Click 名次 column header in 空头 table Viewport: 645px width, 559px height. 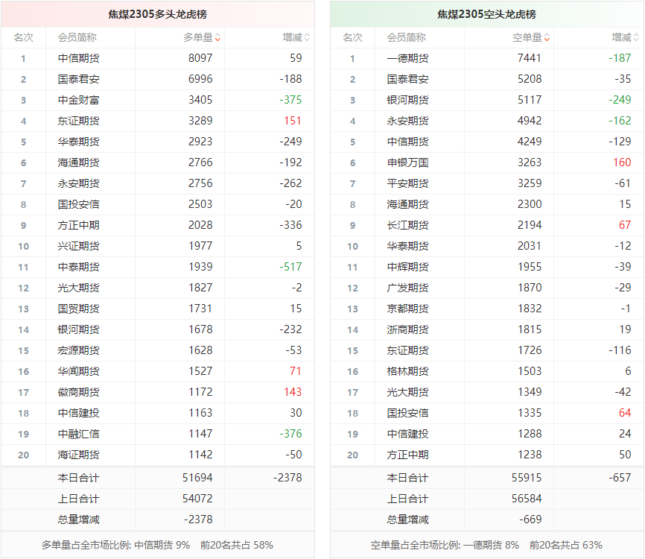[x=352, y=37]
